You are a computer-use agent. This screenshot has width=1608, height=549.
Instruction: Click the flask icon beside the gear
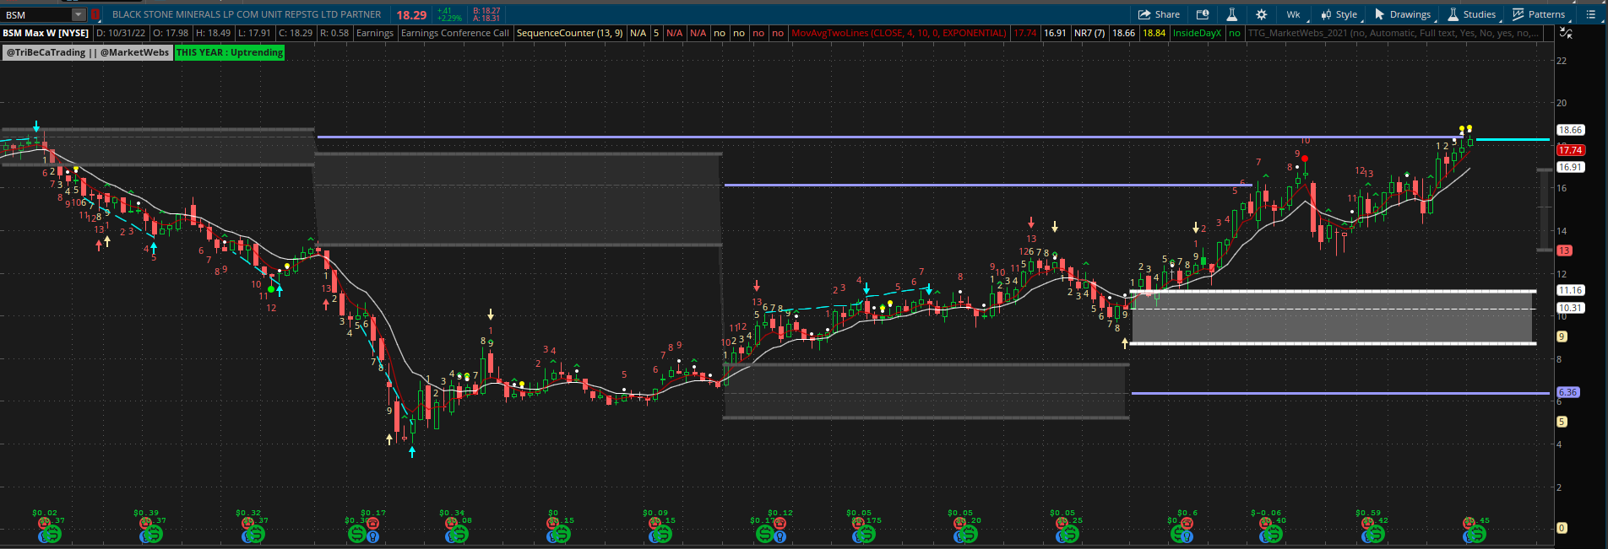point(1232,14)
